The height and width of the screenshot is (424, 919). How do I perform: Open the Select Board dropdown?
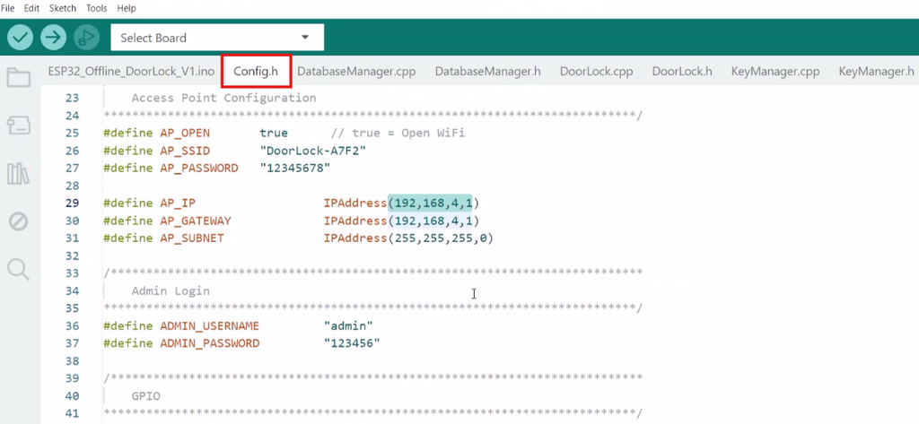tap(217, 38)
